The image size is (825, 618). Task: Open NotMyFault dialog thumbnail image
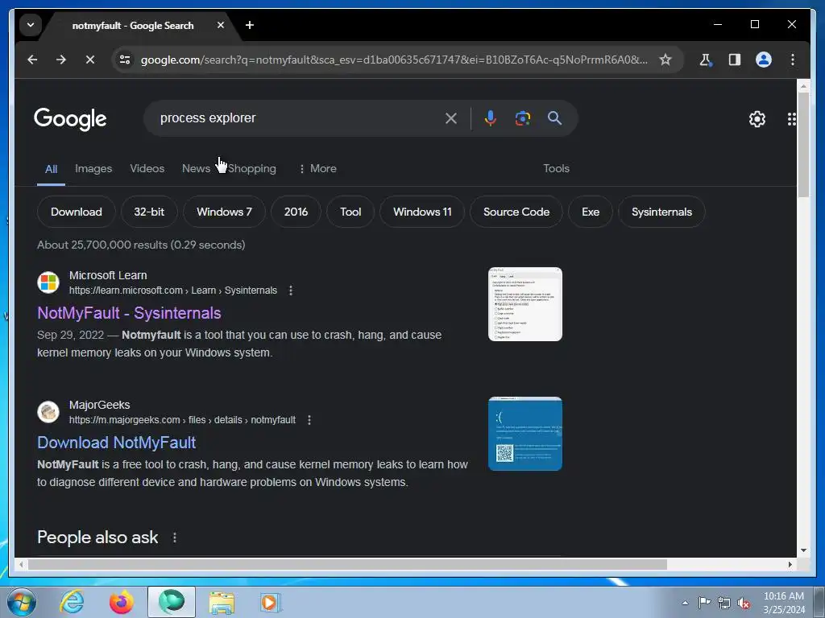point(525,303)
